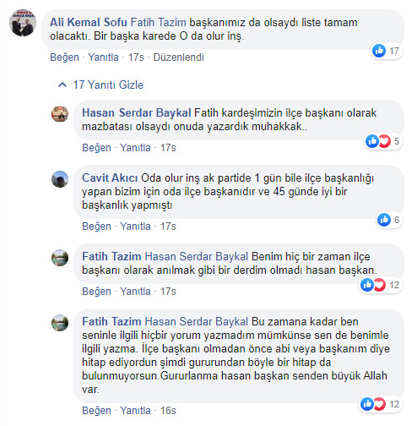
Task: Reply to Ali Kemal Sofu's comment via Yanıtla
Action: [x=103, y=57]
